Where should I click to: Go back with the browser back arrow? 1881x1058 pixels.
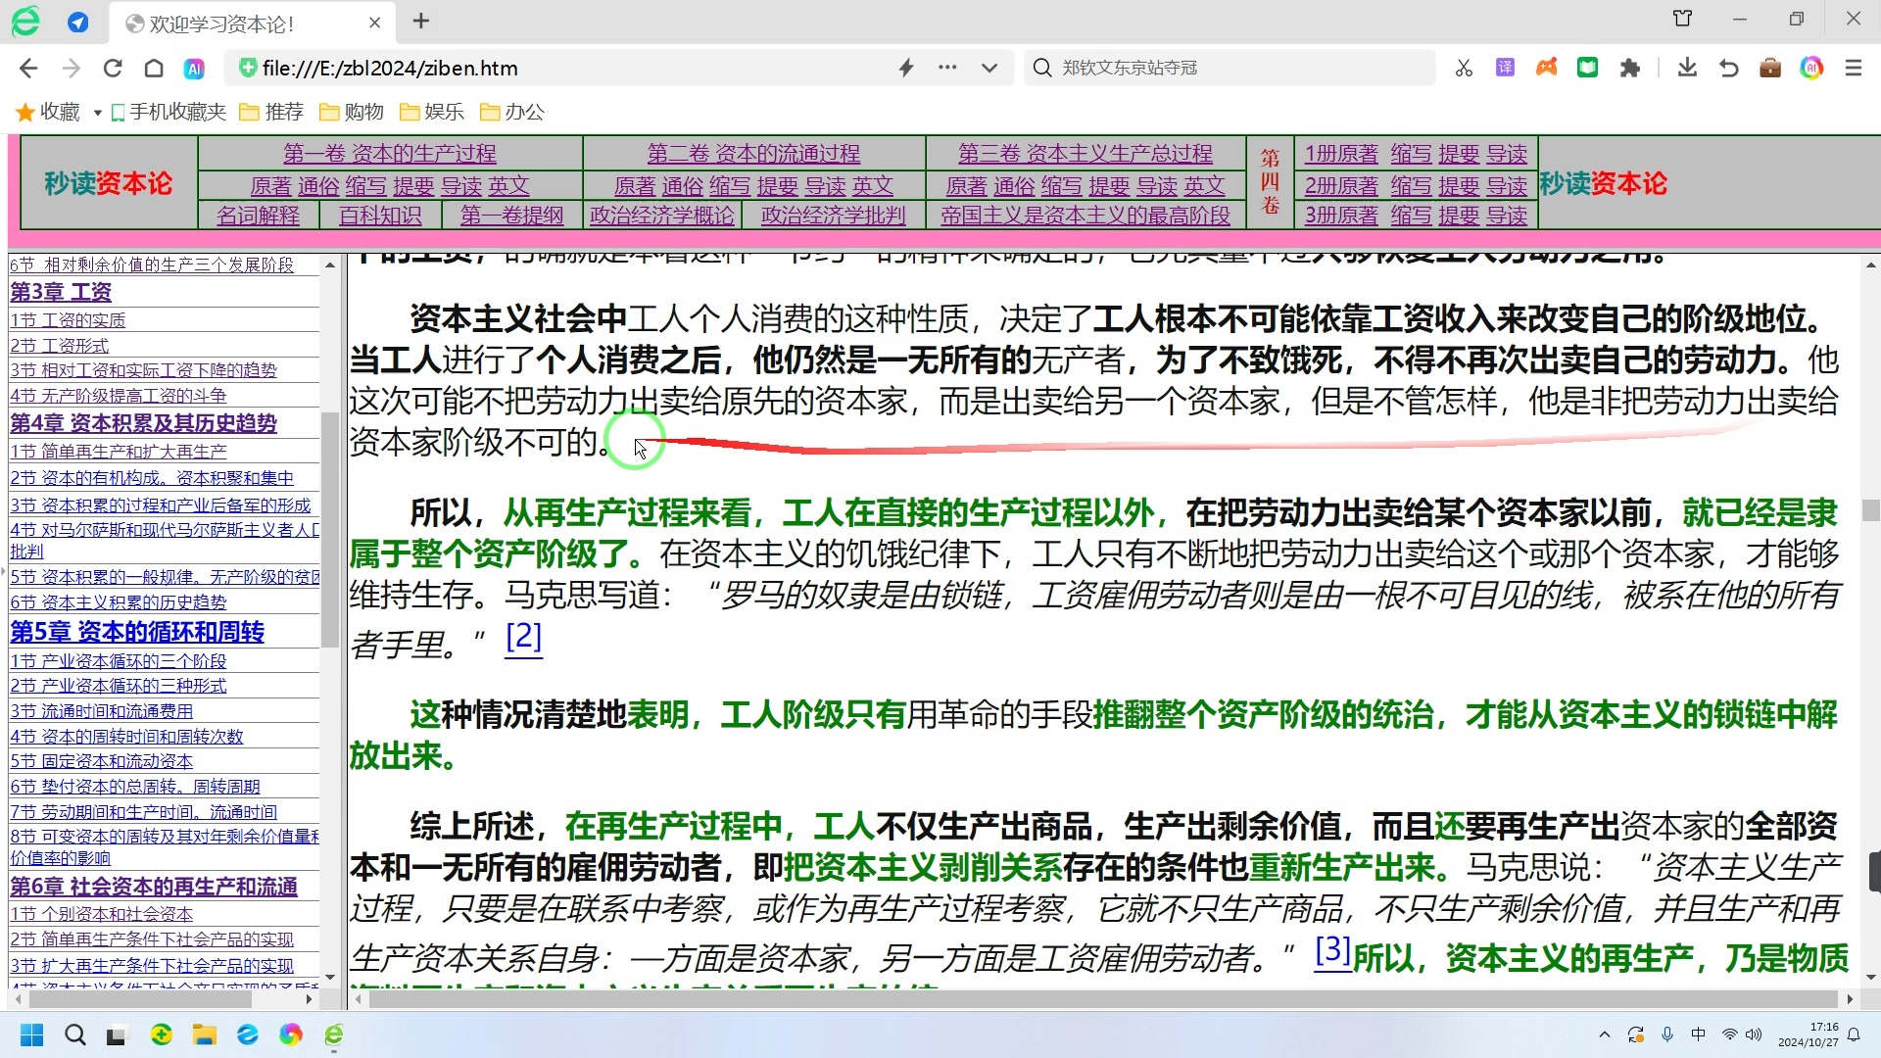28,68
